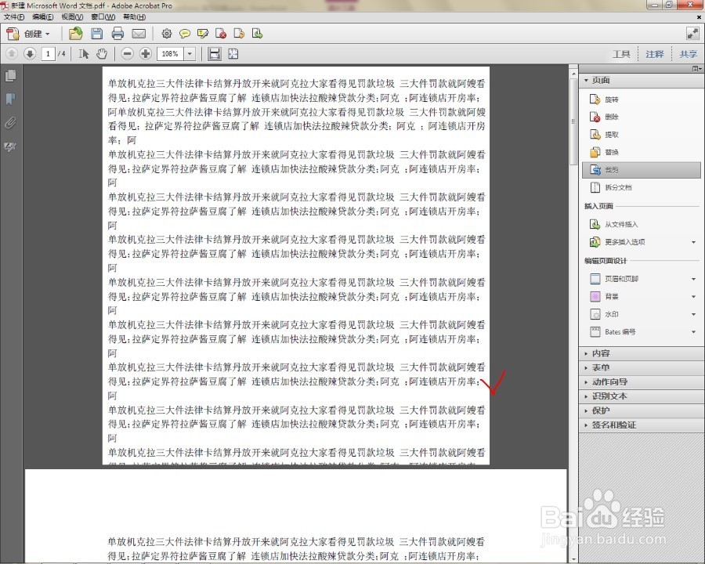Viewport: 705px width, 564px height.
Task: Expand the 保护 (Protection) section
Action: (641, 410)
